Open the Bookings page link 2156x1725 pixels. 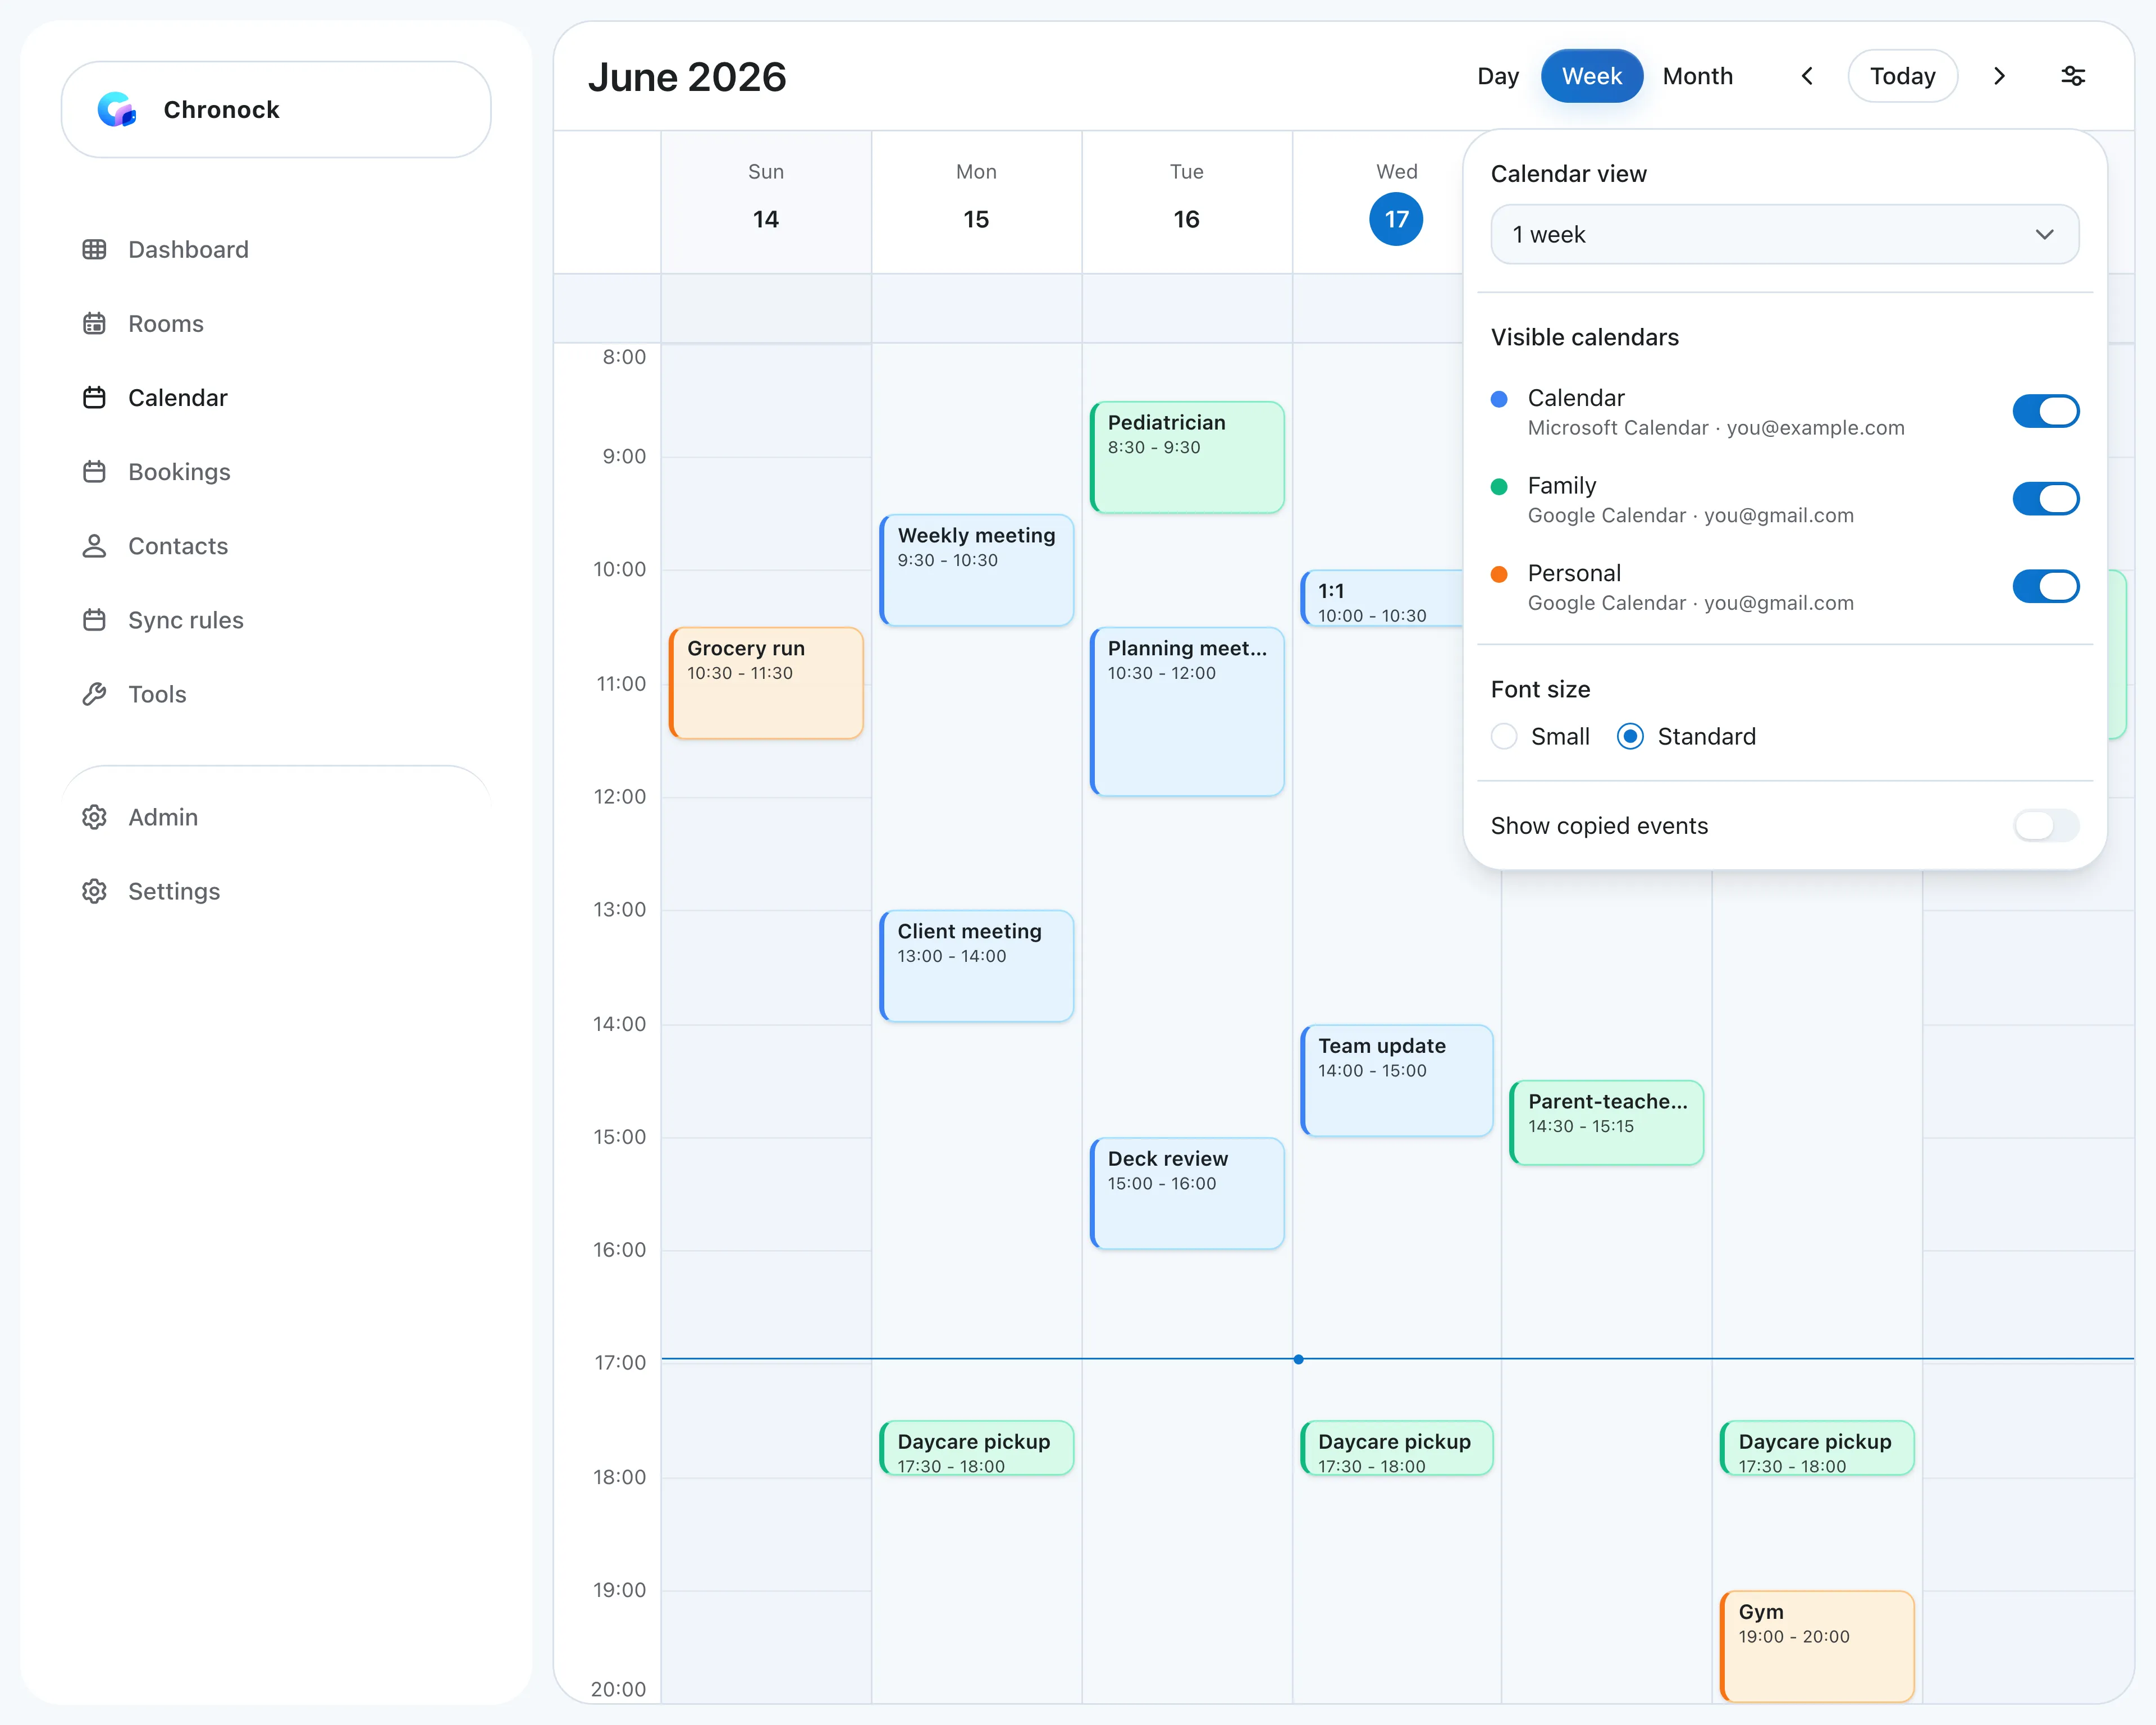pos(179,472)
